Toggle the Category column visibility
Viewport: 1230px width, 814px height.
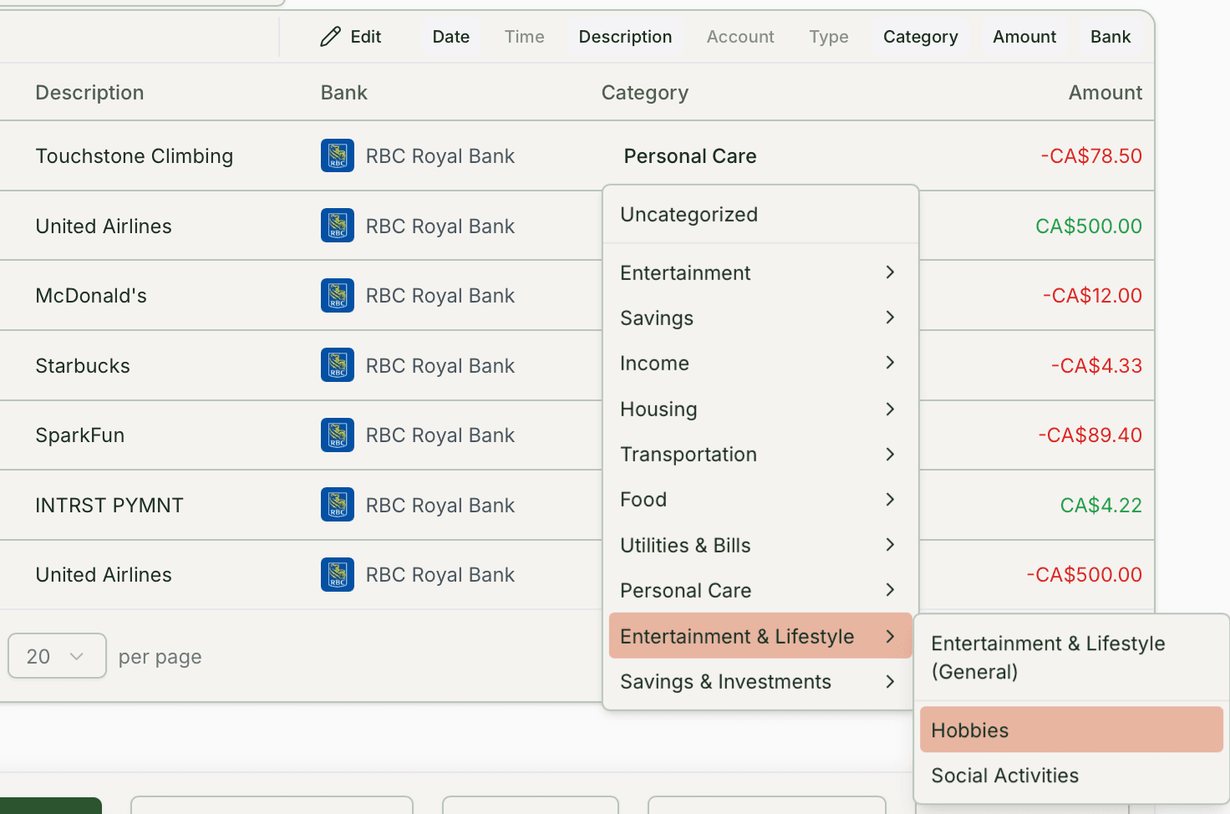click(x=921, y=37)
